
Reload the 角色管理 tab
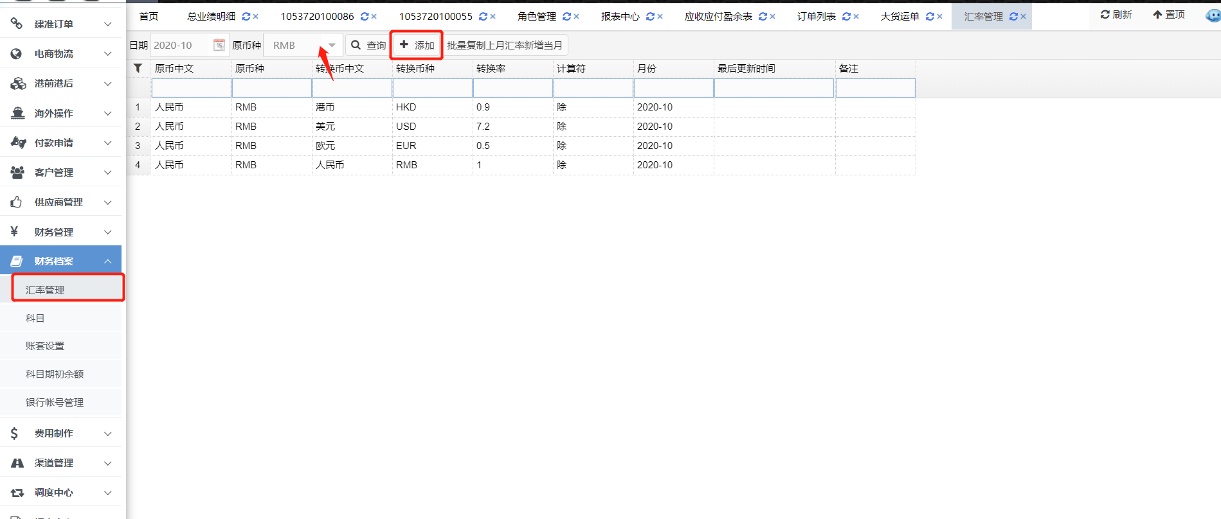pyautogui.click(x=566, y=16)
